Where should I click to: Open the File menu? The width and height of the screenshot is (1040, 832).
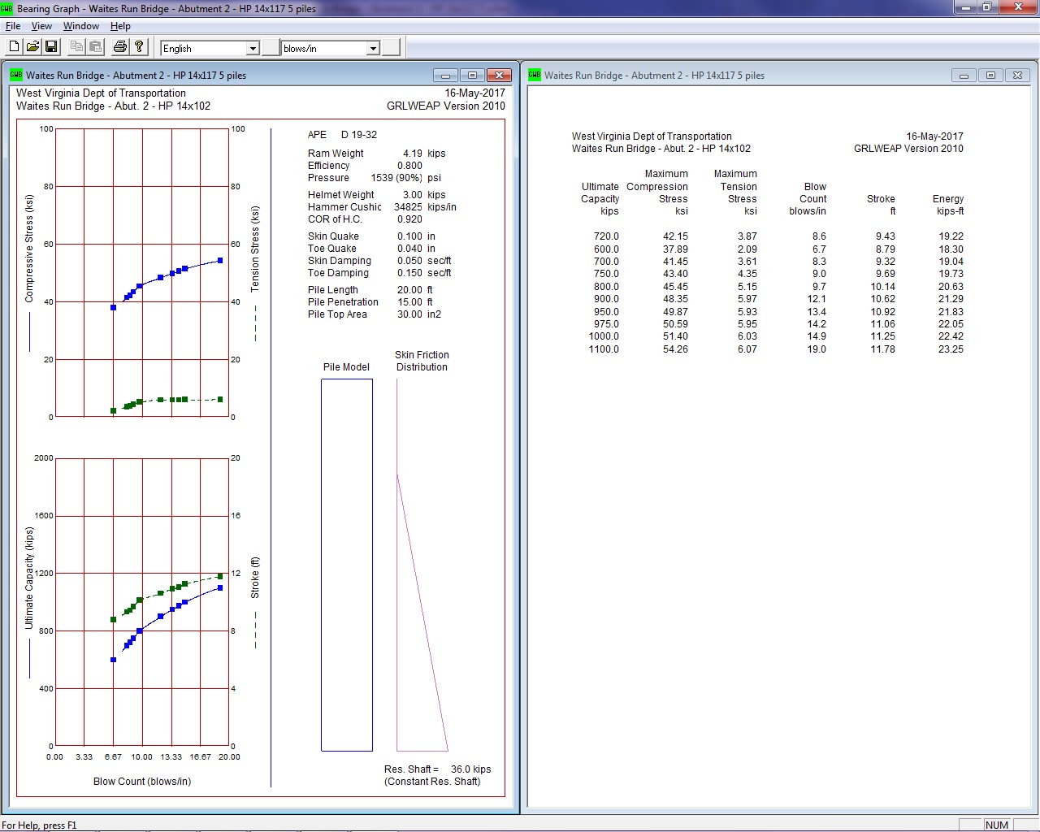[x=12, y=26]
